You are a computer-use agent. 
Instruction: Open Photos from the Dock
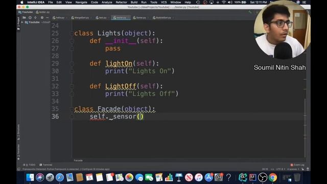pyautogui.click(x=129, y=177)
